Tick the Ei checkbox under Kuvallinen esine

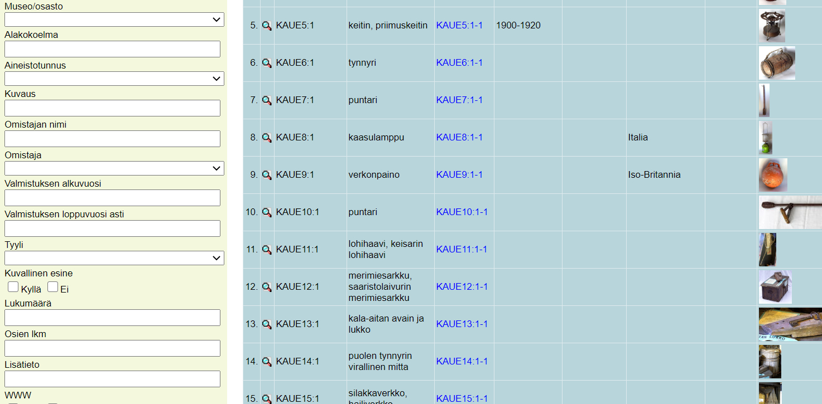pos(53,287)
